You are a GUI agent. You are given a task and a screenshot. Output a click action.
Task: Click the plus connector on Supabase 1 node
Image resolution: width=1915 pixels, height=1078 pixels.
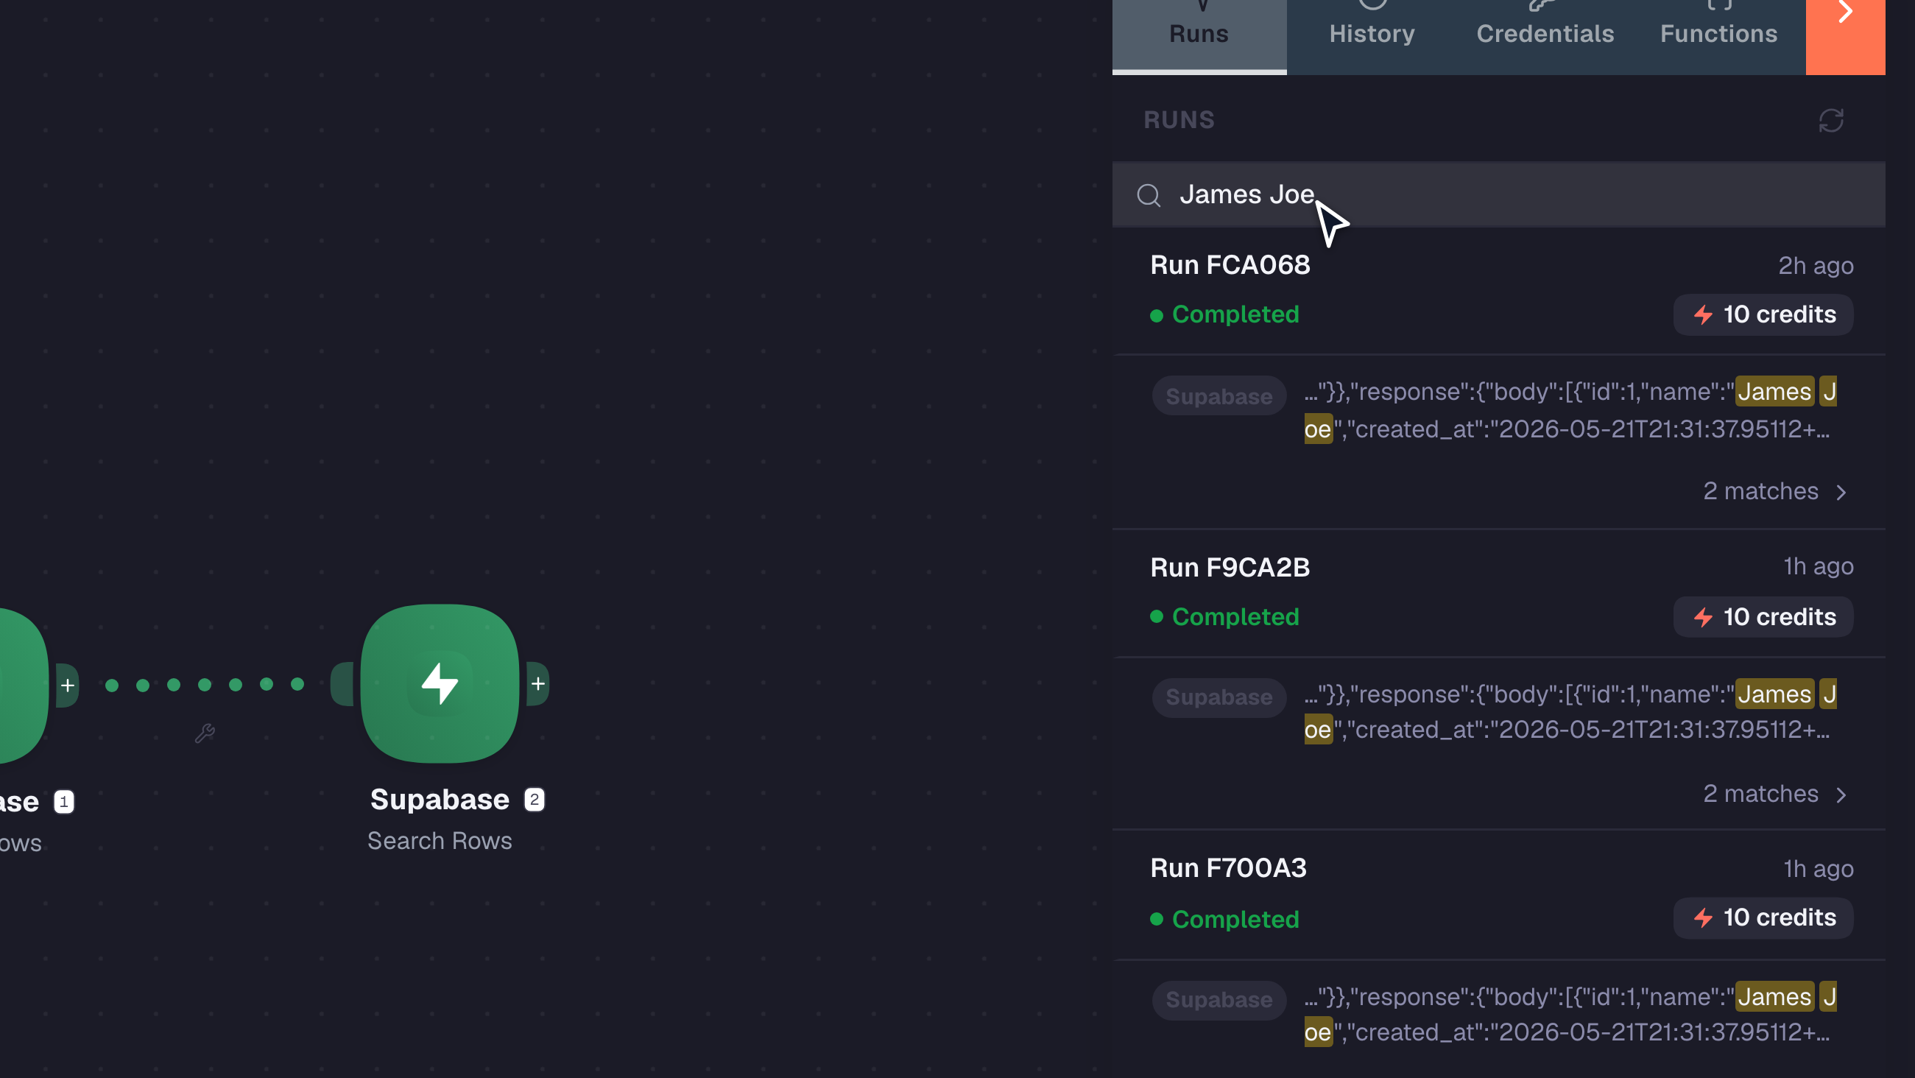(x=68, y=685)
